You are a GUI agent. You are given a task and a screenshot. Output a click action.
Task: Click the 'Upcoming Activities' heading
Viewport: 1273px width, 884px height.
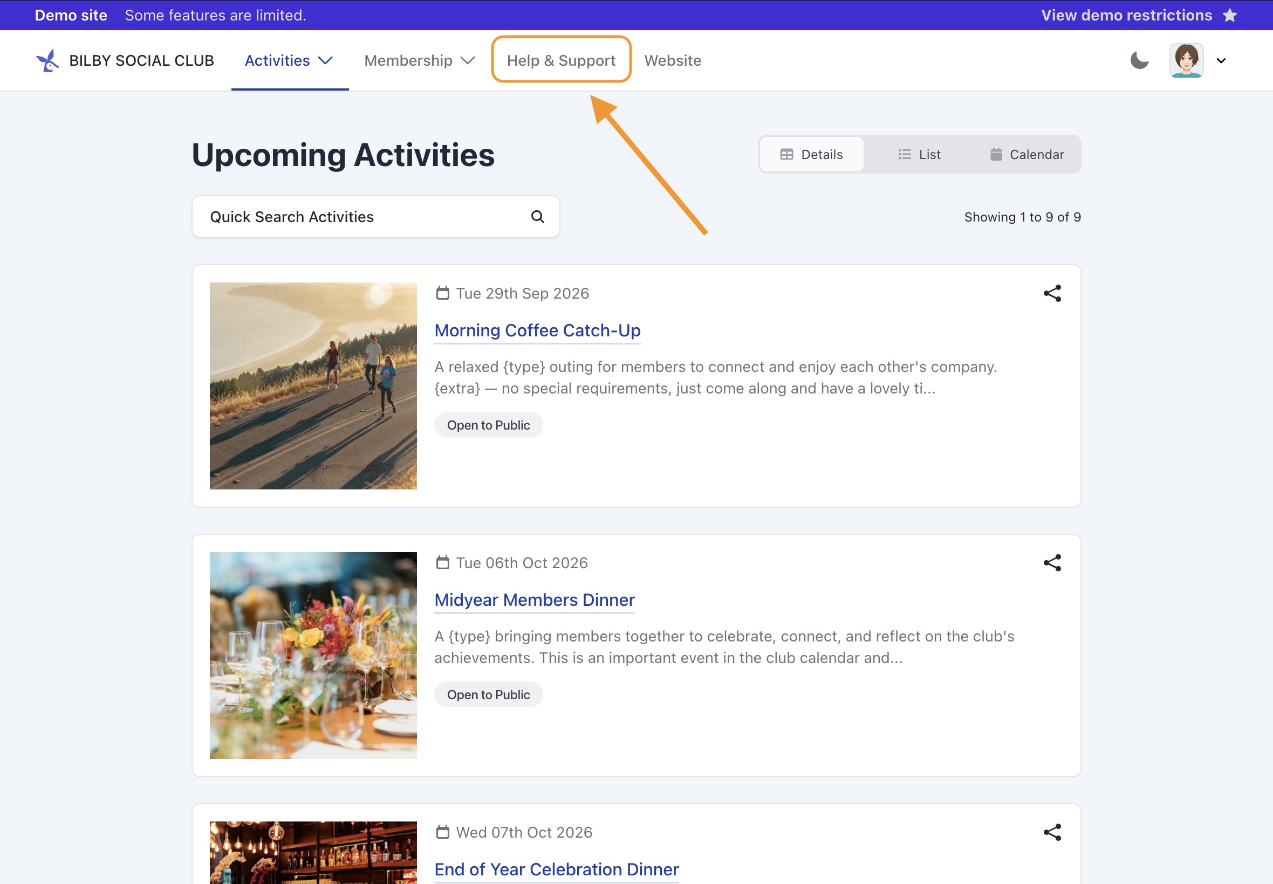[x=343, y=155]
